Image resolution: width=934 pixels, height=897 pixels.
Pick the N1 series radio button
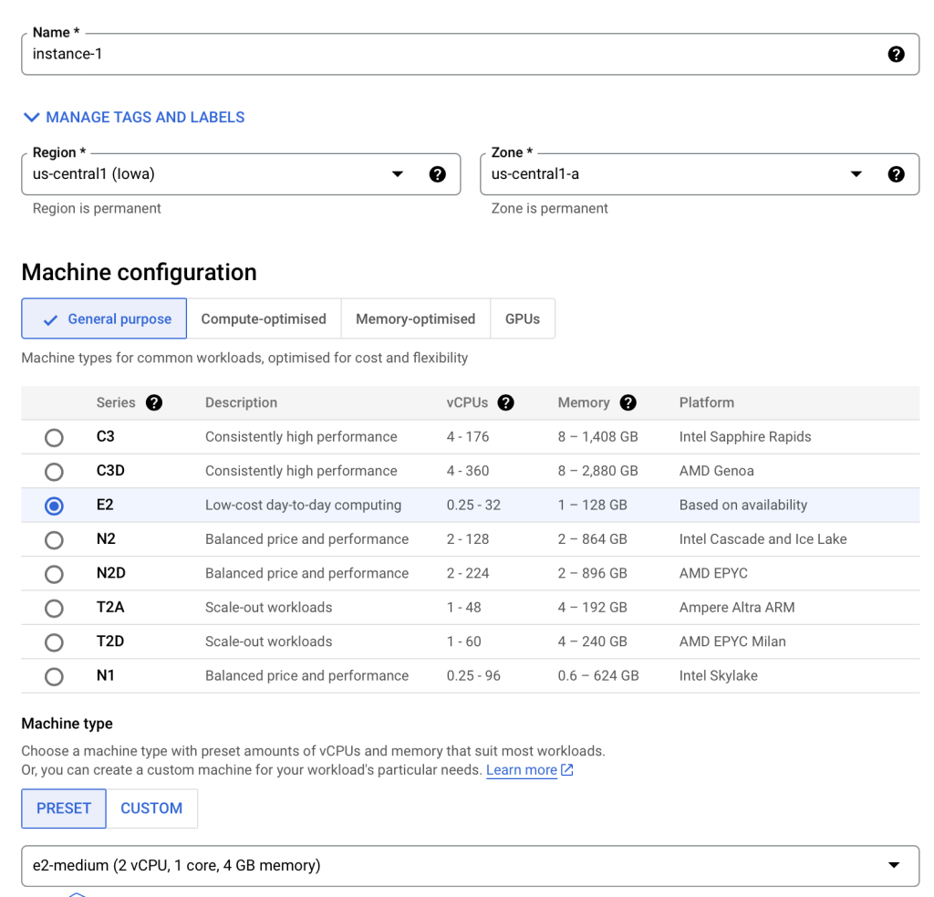55,676
